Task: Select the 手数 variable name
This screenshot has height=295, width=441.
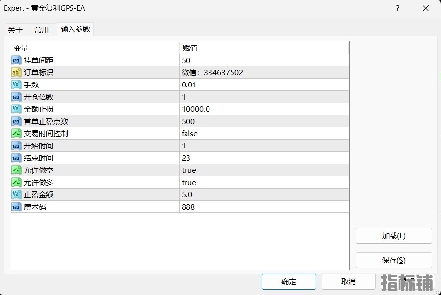Action: point(31,85)
